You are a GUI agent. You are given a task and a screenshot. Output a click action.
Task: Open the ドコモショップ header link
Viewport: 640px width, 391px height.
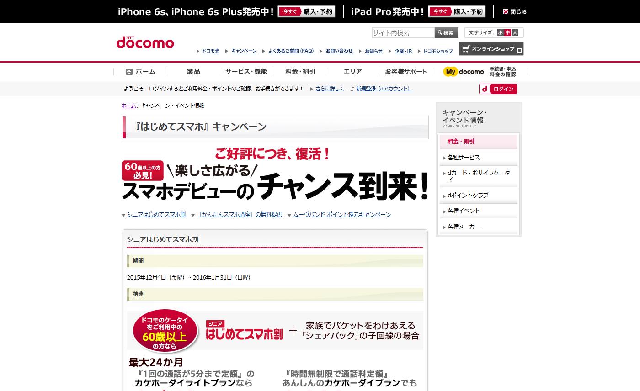pyautogui.click(x=438, y=51)
